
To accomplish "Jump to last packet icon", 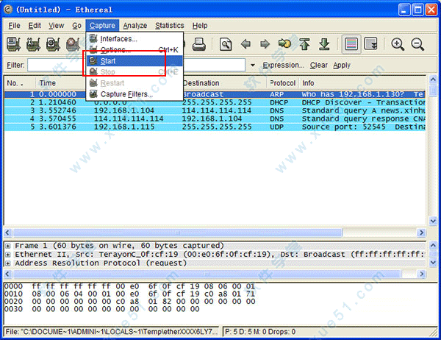I will pyautogui.click(x=324, y=44).
